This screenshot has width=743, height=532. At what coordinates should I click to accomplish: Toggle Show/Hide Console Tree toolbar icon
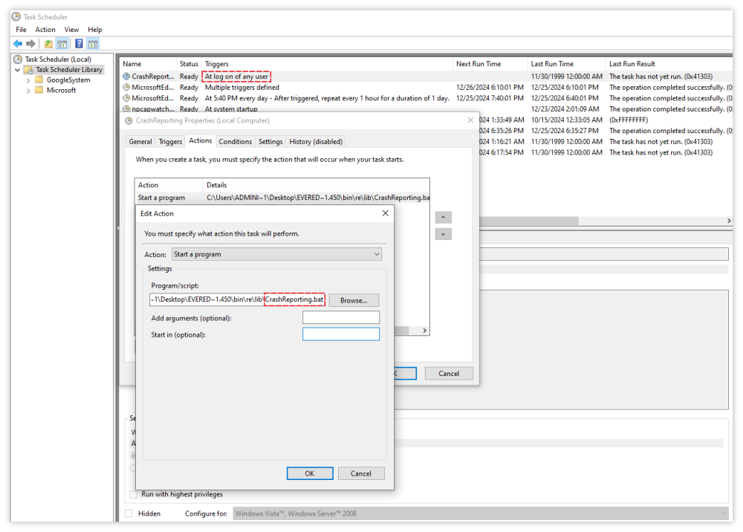62,44
